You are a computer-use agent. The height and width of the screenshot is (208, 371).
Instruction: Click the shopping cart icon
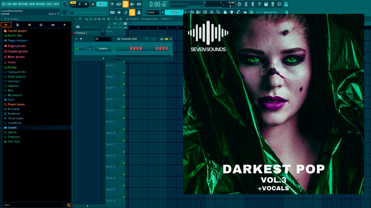point(251,12)
